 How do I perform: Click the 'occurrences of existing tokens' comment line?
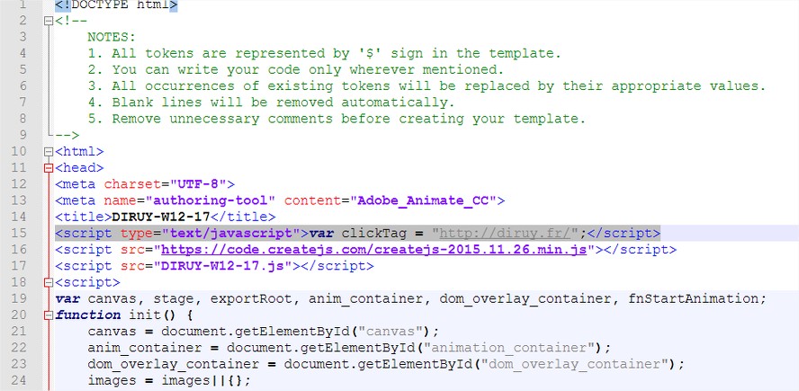click(426, 86)
